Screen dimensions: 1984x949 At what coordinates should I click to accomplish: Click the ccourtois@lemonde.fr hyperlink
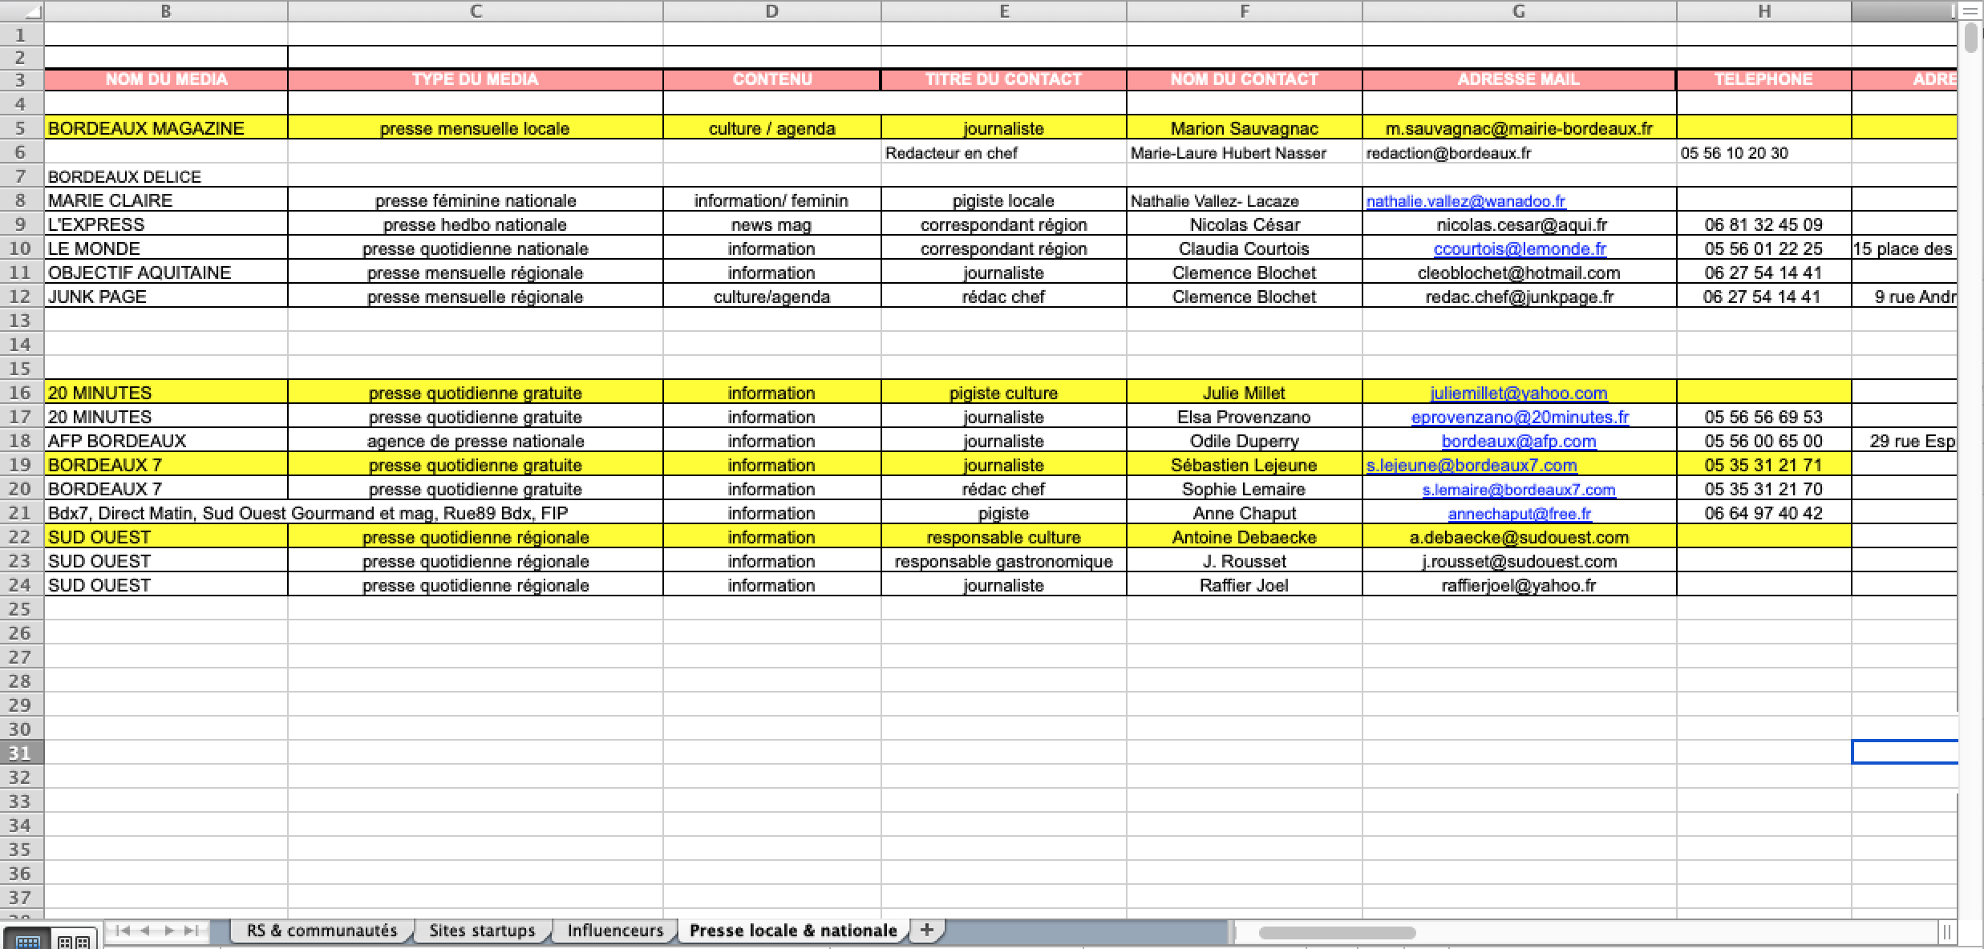tap(1518, 248)
